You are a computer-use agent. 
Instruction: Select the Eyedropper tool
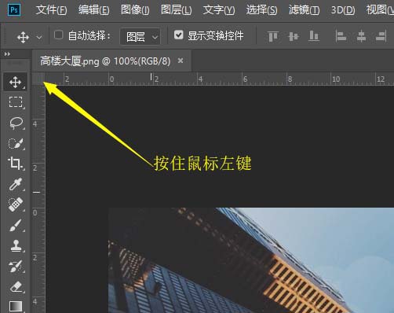click(15, 184)
